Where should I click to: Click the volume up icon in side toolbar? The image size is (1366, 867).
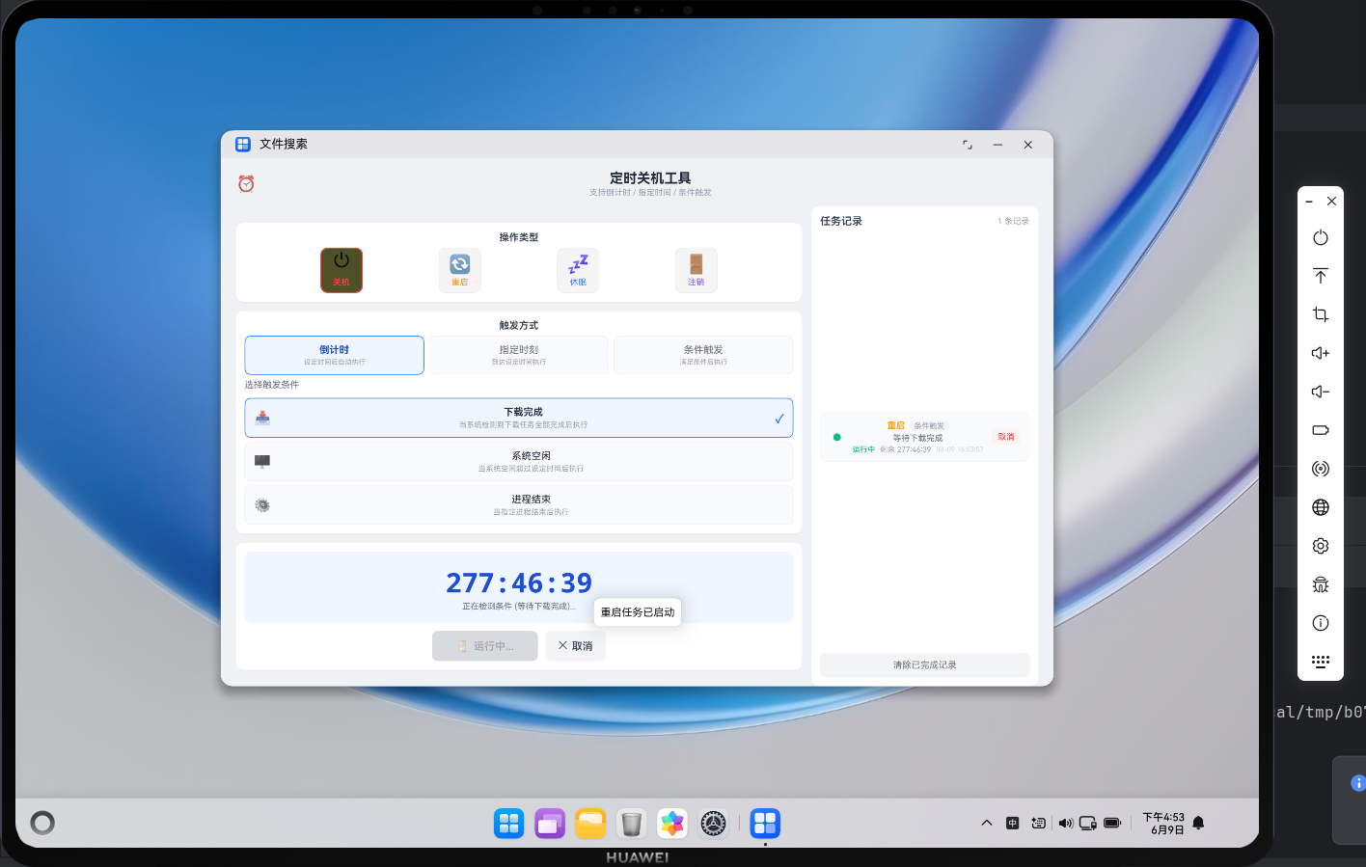pos(1321,353)
